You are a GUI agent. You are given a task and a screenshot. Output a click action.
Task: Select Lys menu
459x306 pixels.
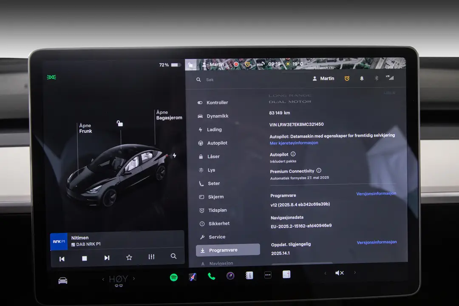pyautogui.click(x=207, y=170)
